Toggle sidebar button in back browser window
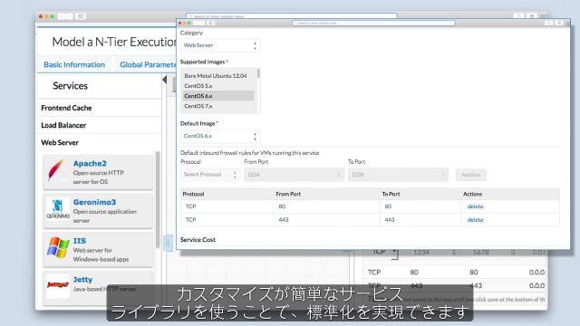Screen dimensions: 580x326 (81, 16)
